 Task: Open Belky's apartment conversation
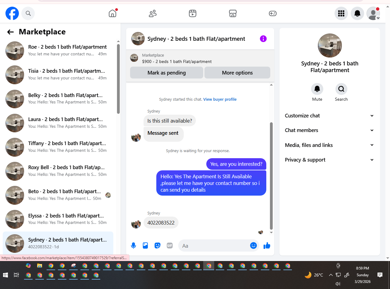[x=58, y=99]
